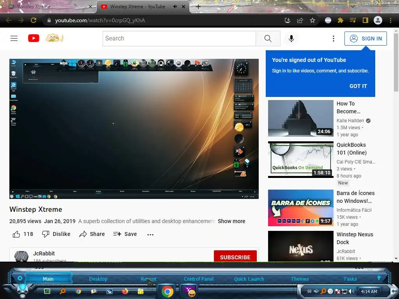Collapse shelf using up-arrow icon
This screenshot has height=299, width=399.
379,278
